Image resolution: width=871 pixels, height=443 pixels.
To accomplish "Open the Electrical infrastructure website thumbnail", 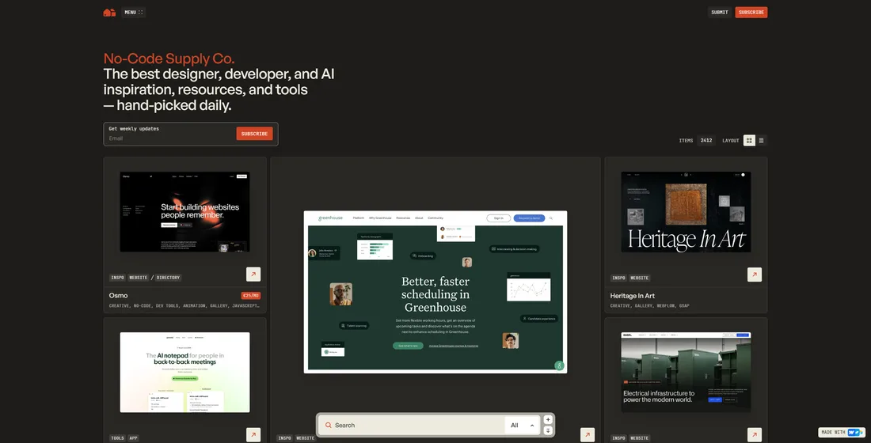I will pos(686,373).
